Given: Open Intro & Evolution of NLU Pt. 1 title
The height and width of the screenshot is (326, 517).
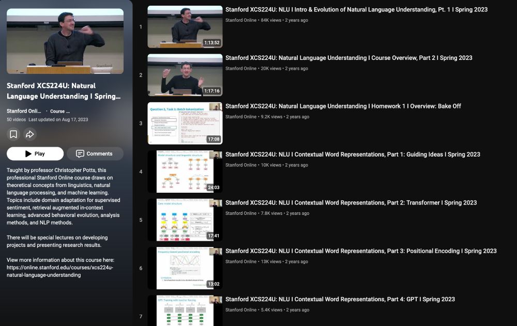Looking at the screenshot, I should 356,10.
